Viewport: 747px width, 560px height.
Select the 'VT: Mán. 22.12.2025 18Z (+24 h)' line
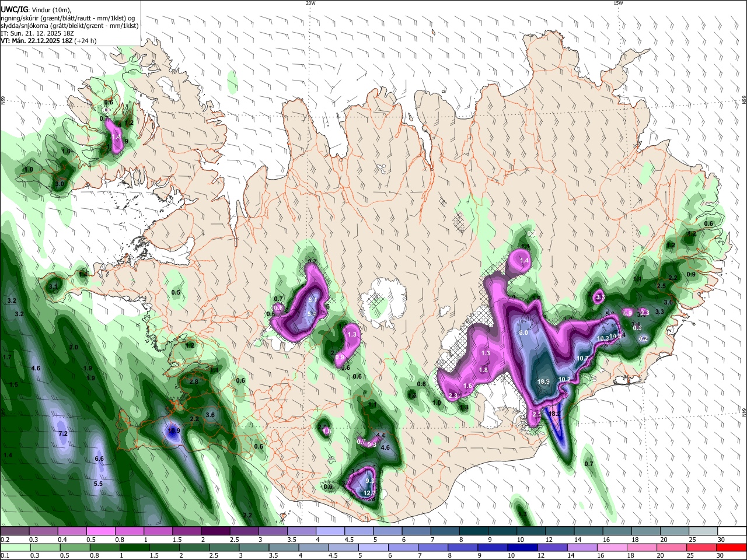[x=48, y=41]
